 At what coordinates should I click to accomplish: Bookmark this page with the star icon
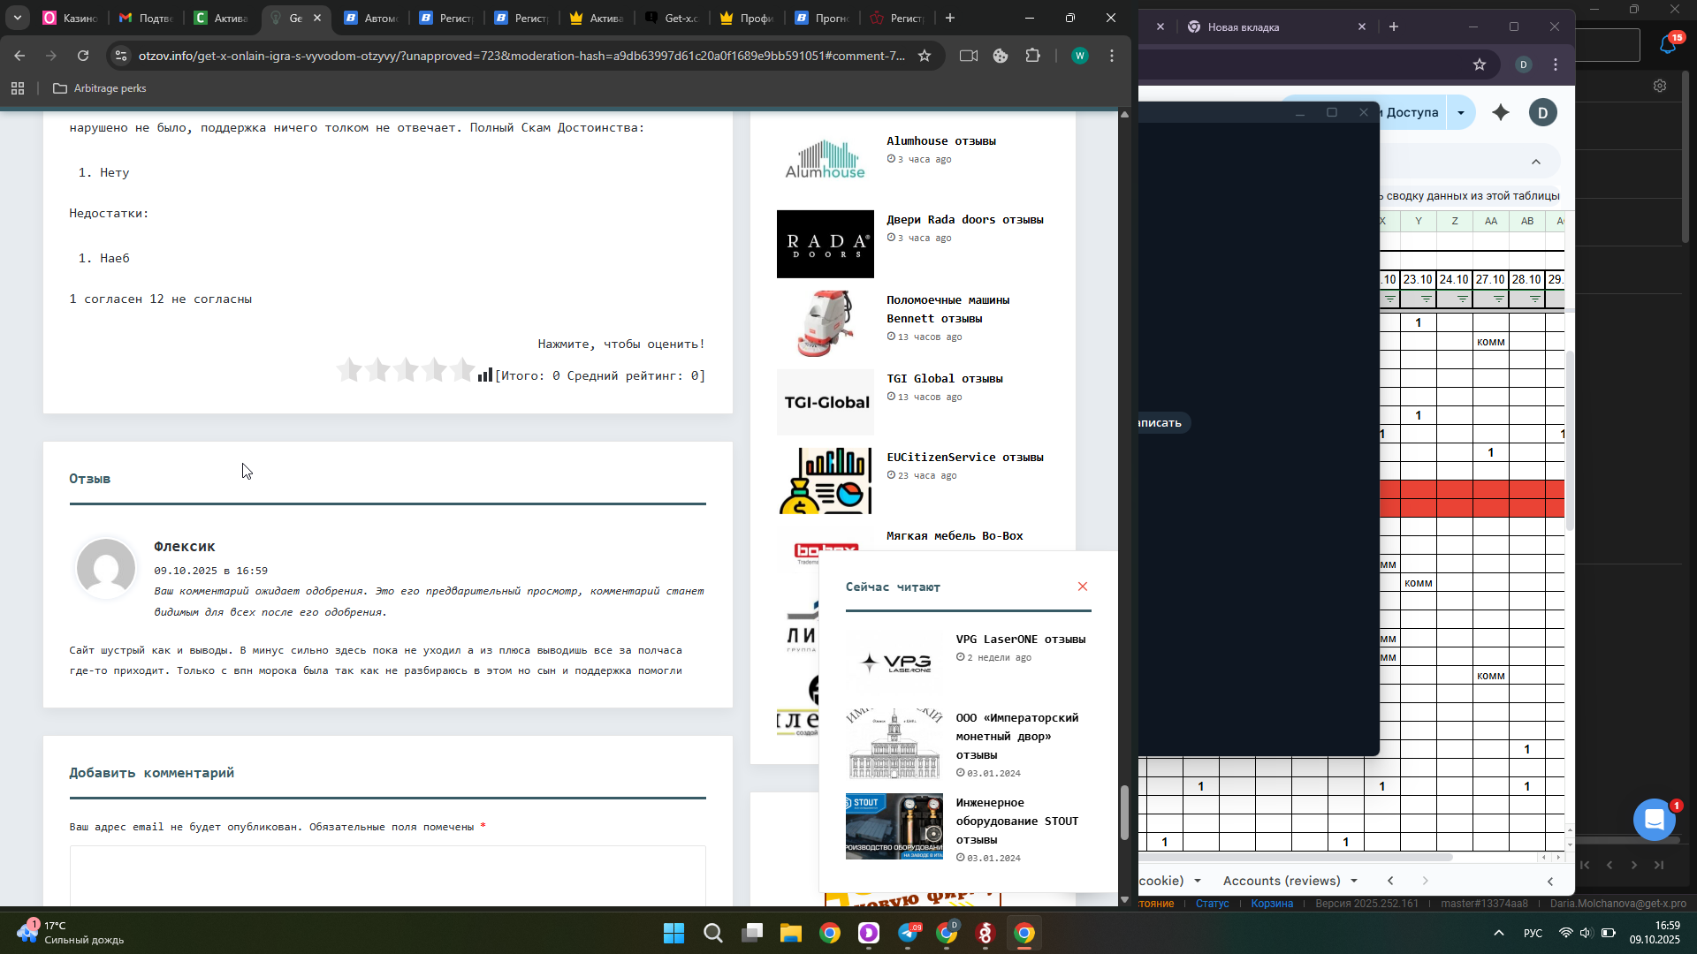pyautogui.click(x=925, y=56)
